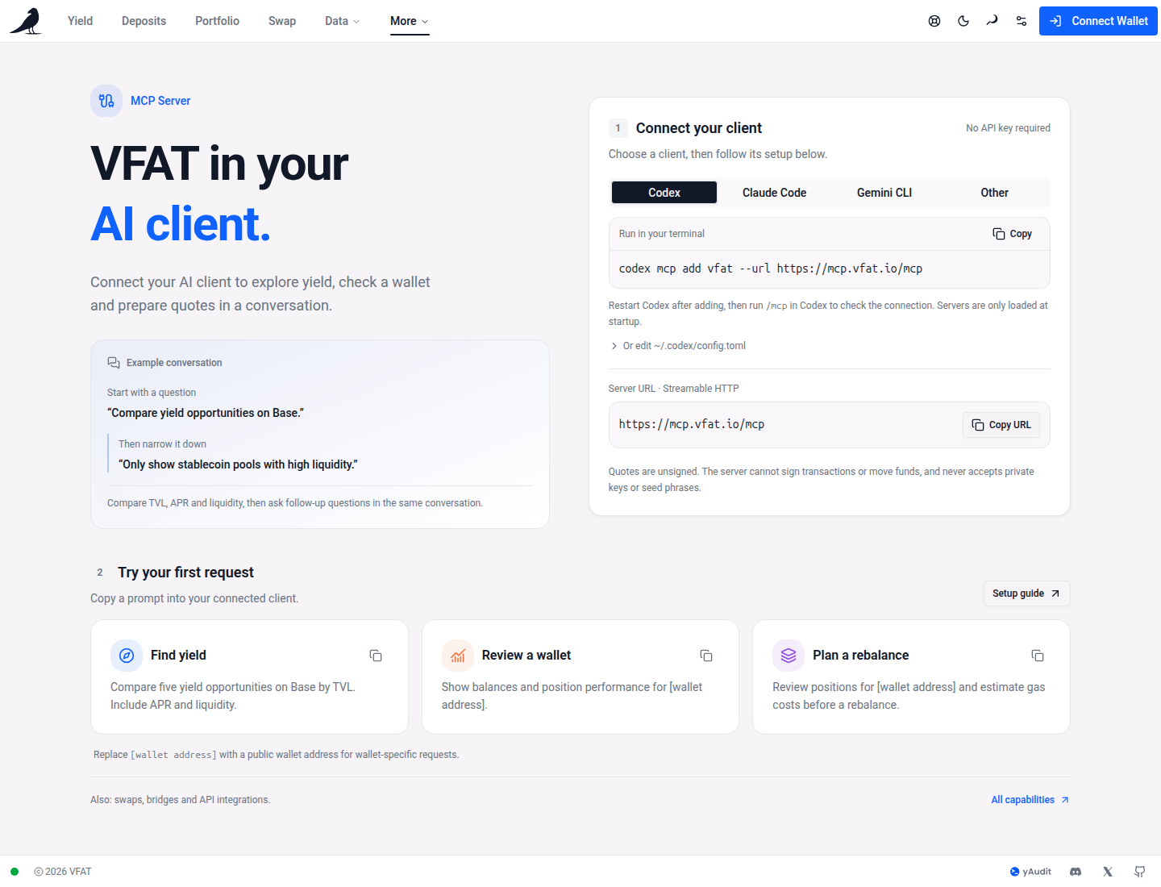Copy the Review a wallet prompt
The width and height of the screenshot is (1161, 887).
706,656
